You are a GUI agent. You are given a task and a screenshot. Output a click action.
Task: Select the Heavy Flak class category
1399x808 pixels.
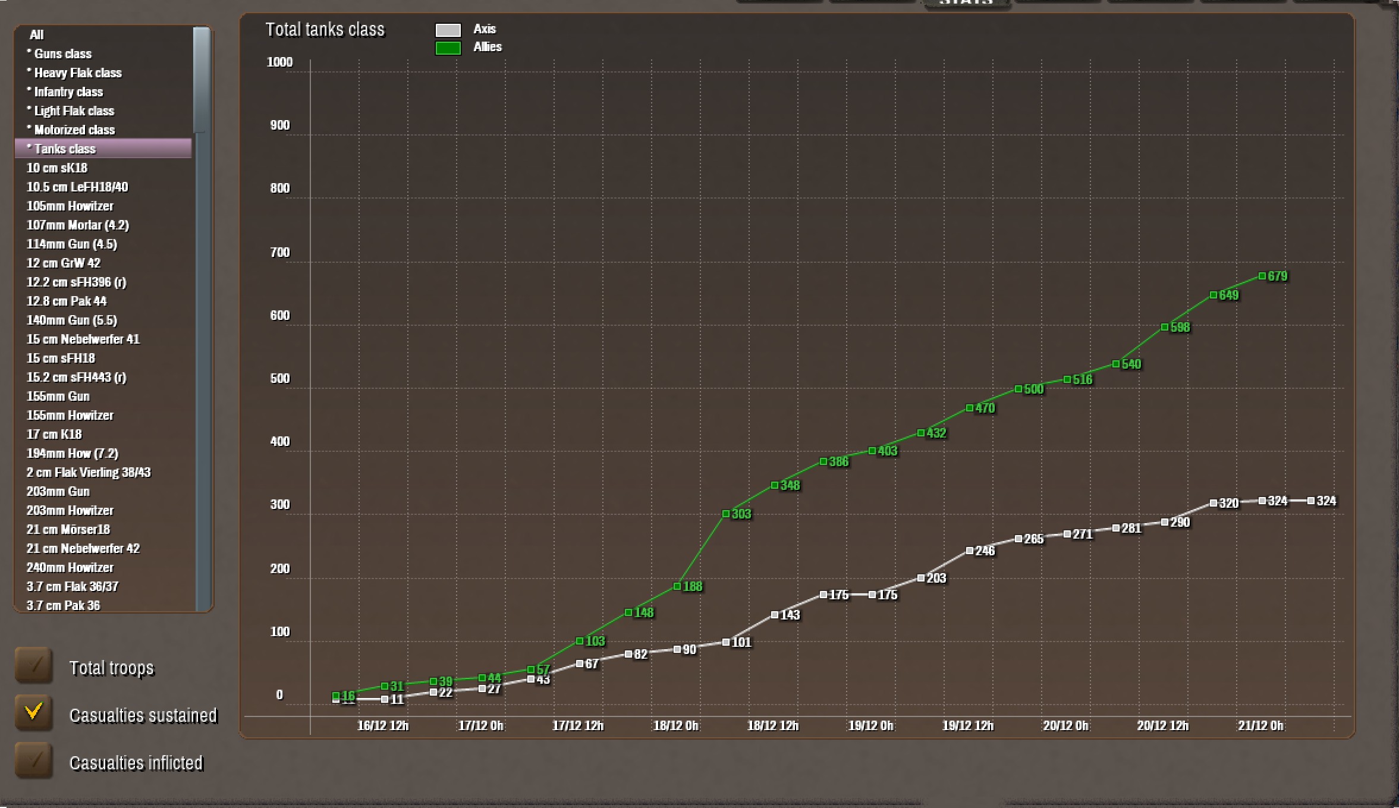(x=77, y=73)
